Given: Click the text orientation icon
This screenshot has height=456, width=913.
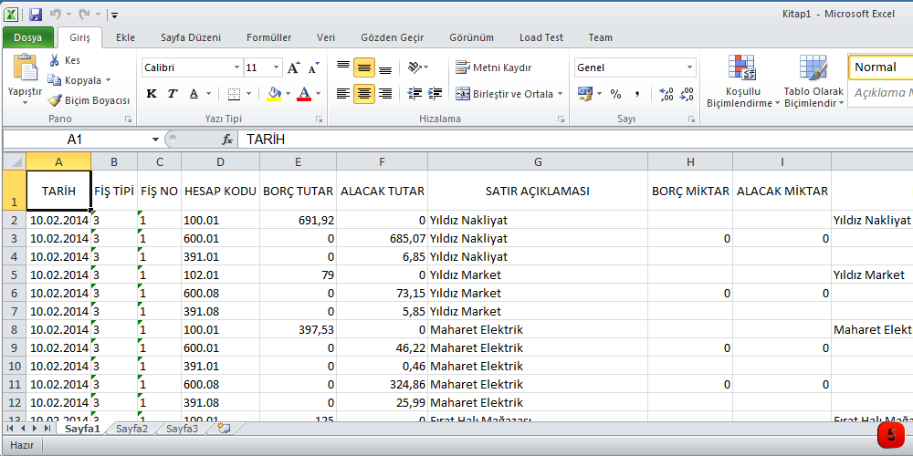Looking at the screenshot, I should [414, 67].
